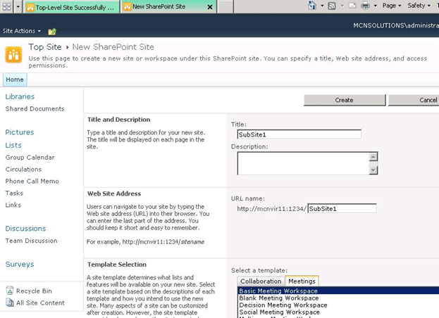Click the Description scrollbar down arrow

click(x=373, y=170)
